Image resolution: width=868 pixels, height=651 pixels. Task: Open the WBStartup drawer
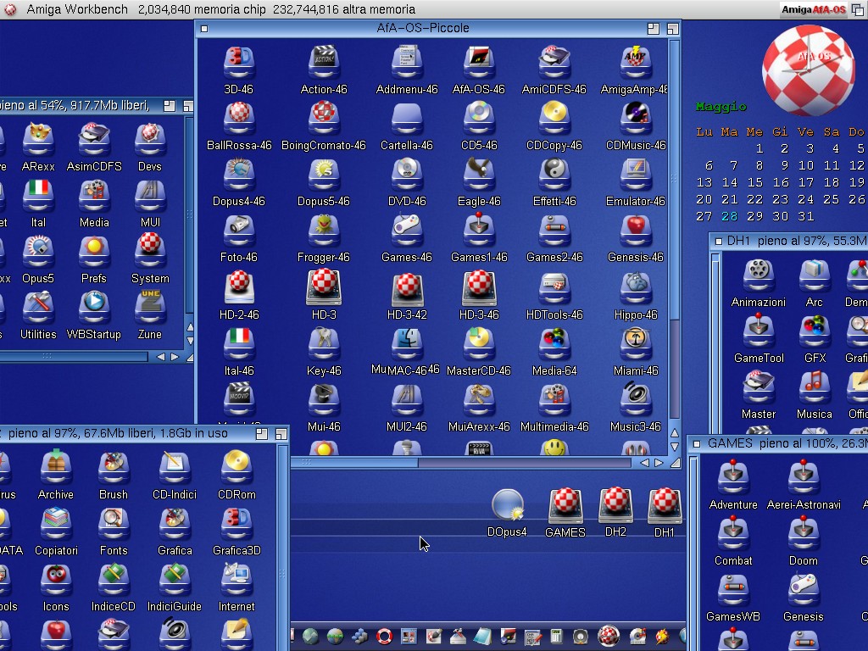click(94, 308)
